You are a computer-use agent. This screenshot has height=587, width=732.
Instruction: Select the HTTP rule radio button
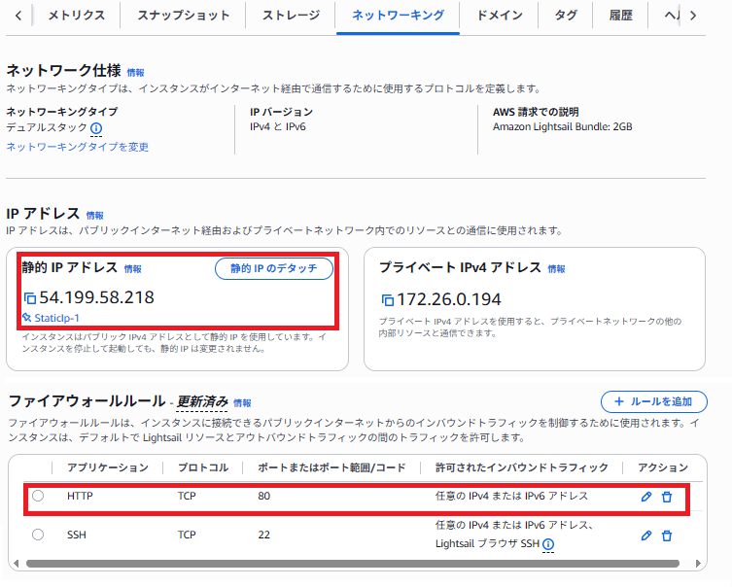pos(38,496)
